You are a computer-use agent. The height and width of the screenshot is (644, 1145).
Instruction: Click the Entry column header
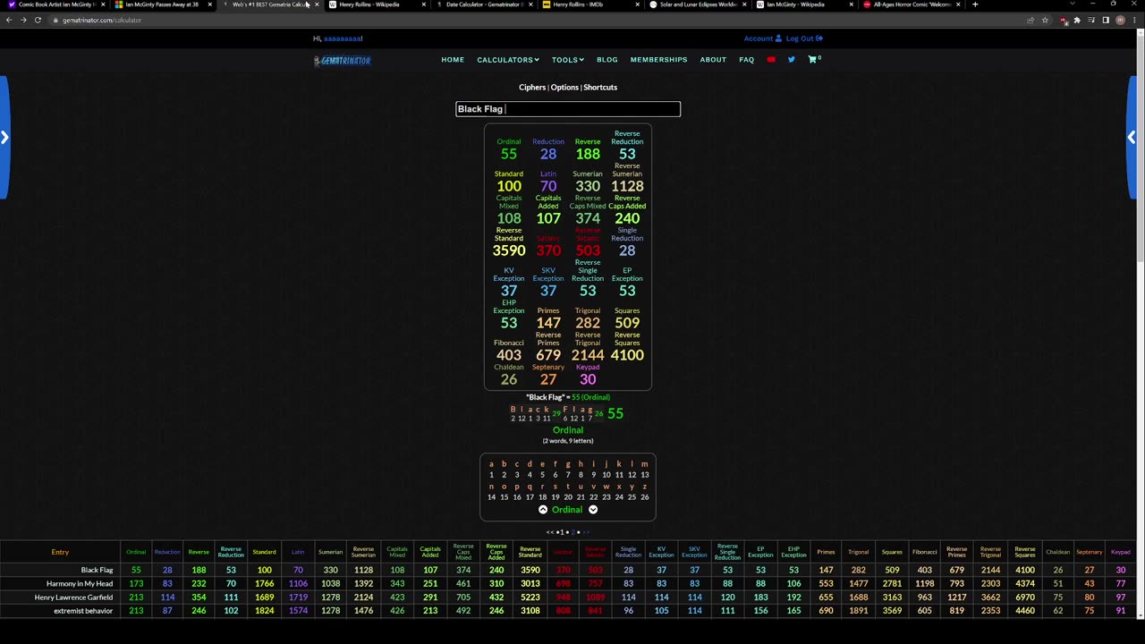pyautogui.click(x=60, y=552)
